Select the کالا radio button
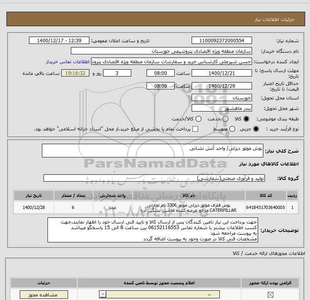The image size is (310, 300). point(246,119)
